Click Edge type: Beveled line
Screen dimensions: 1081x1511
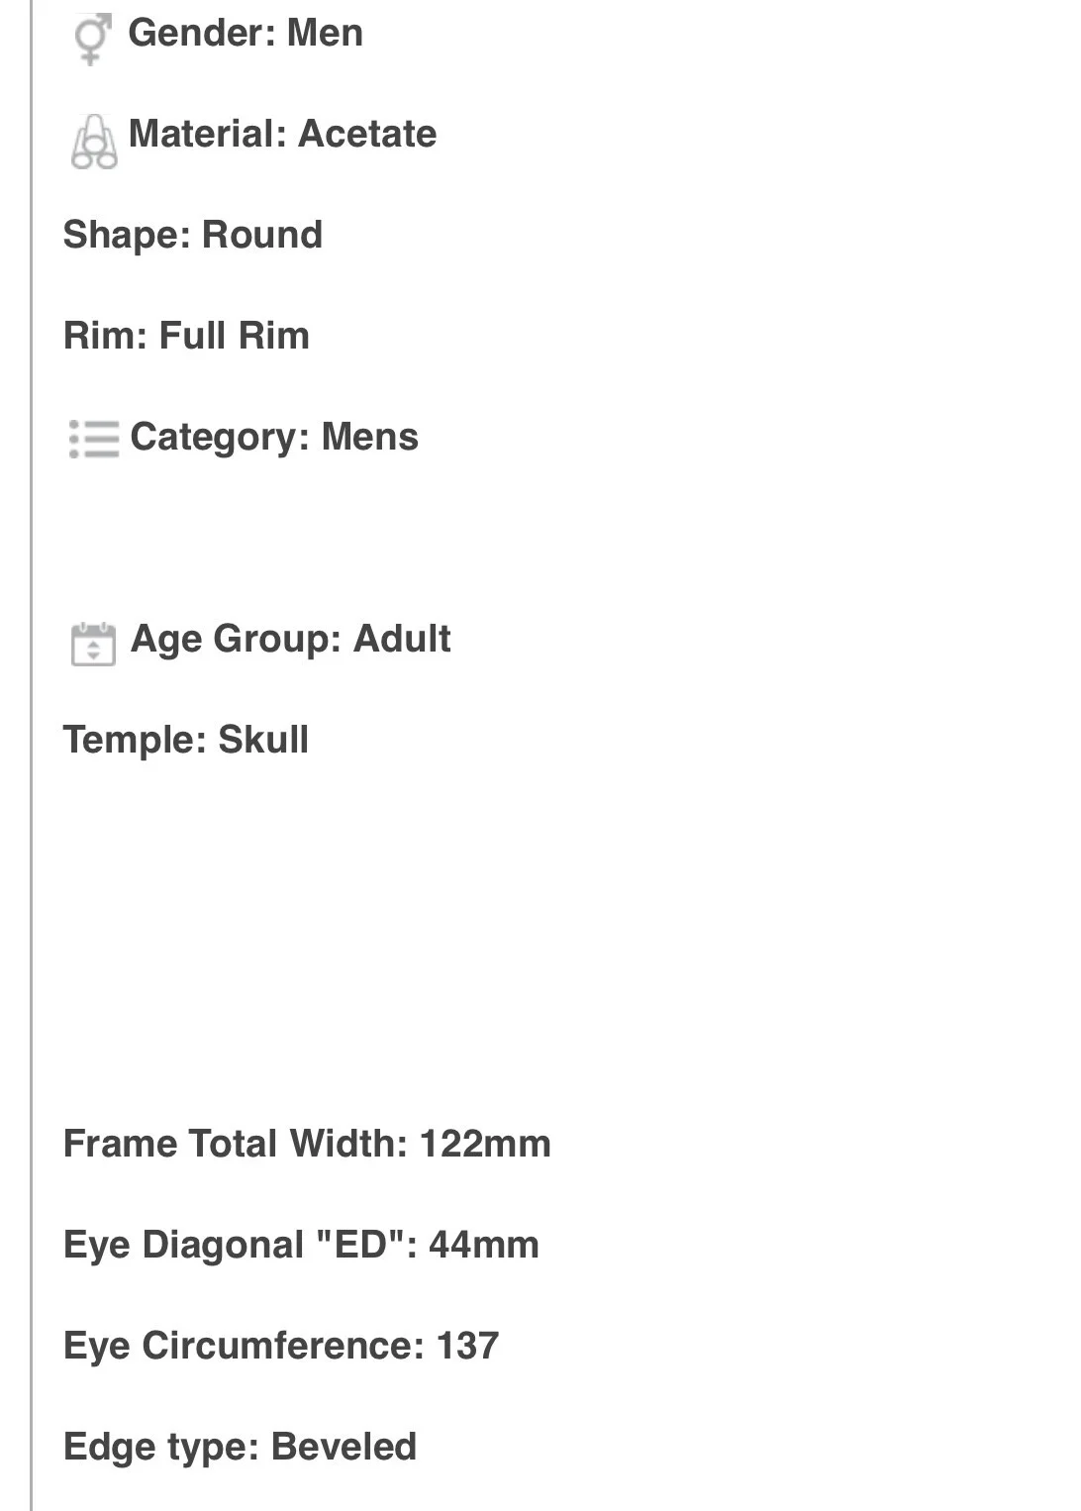[x=240, y=1448]
